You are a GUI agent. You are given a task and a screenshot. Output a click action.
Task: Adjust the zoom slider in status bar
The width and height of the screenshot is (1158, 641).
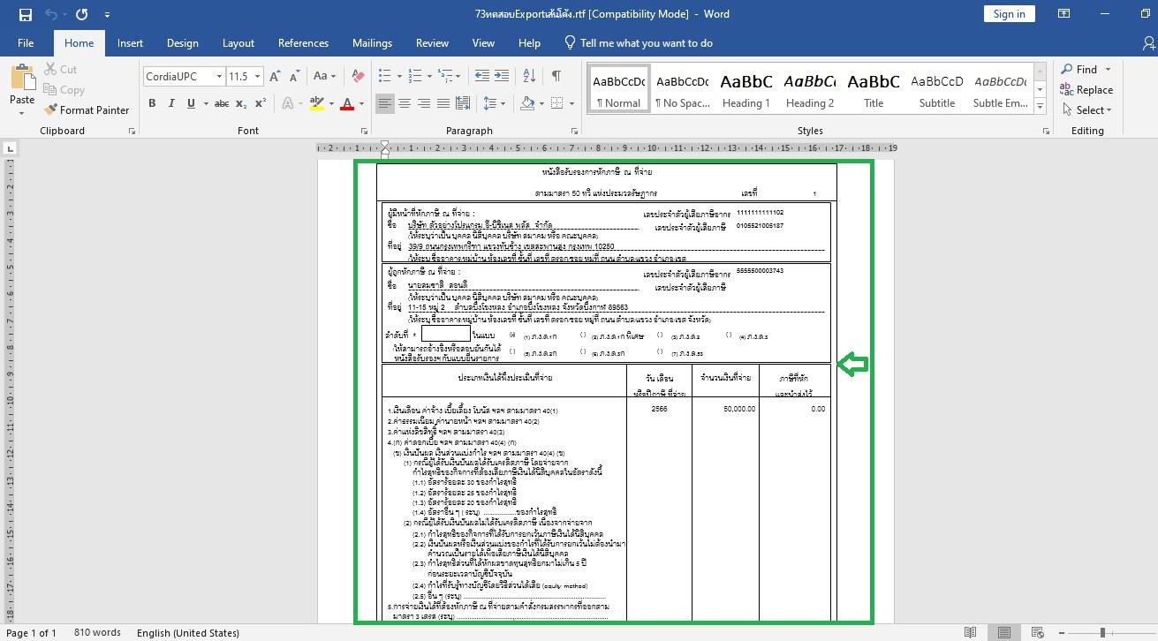coord(1102,632)
